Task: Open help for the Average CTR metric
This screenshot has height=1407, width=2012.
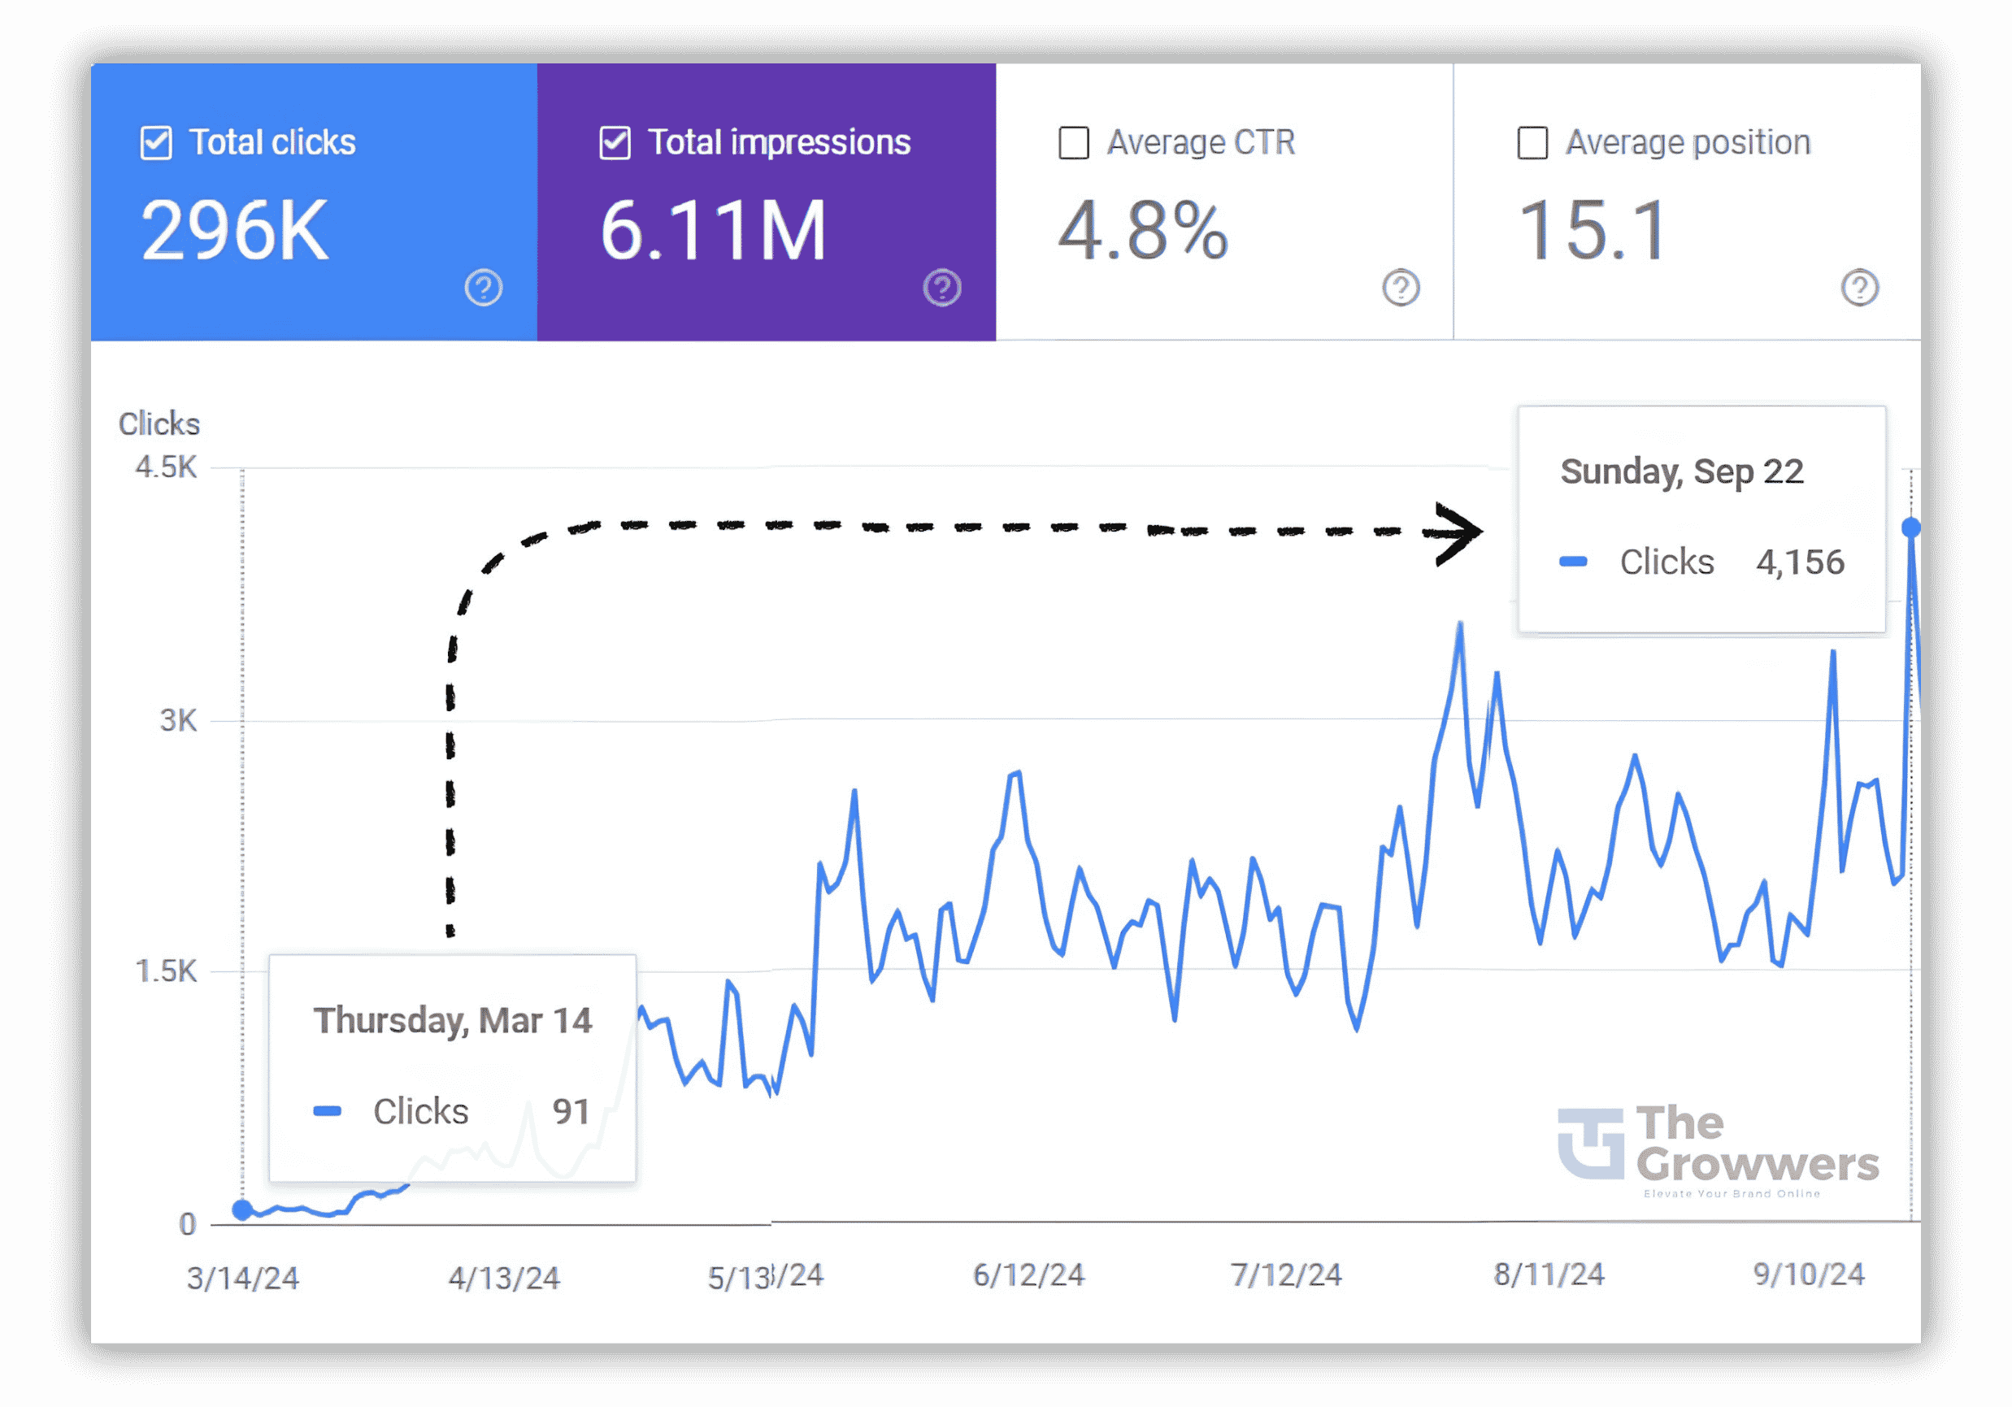Action: (x=1402, y=286)
